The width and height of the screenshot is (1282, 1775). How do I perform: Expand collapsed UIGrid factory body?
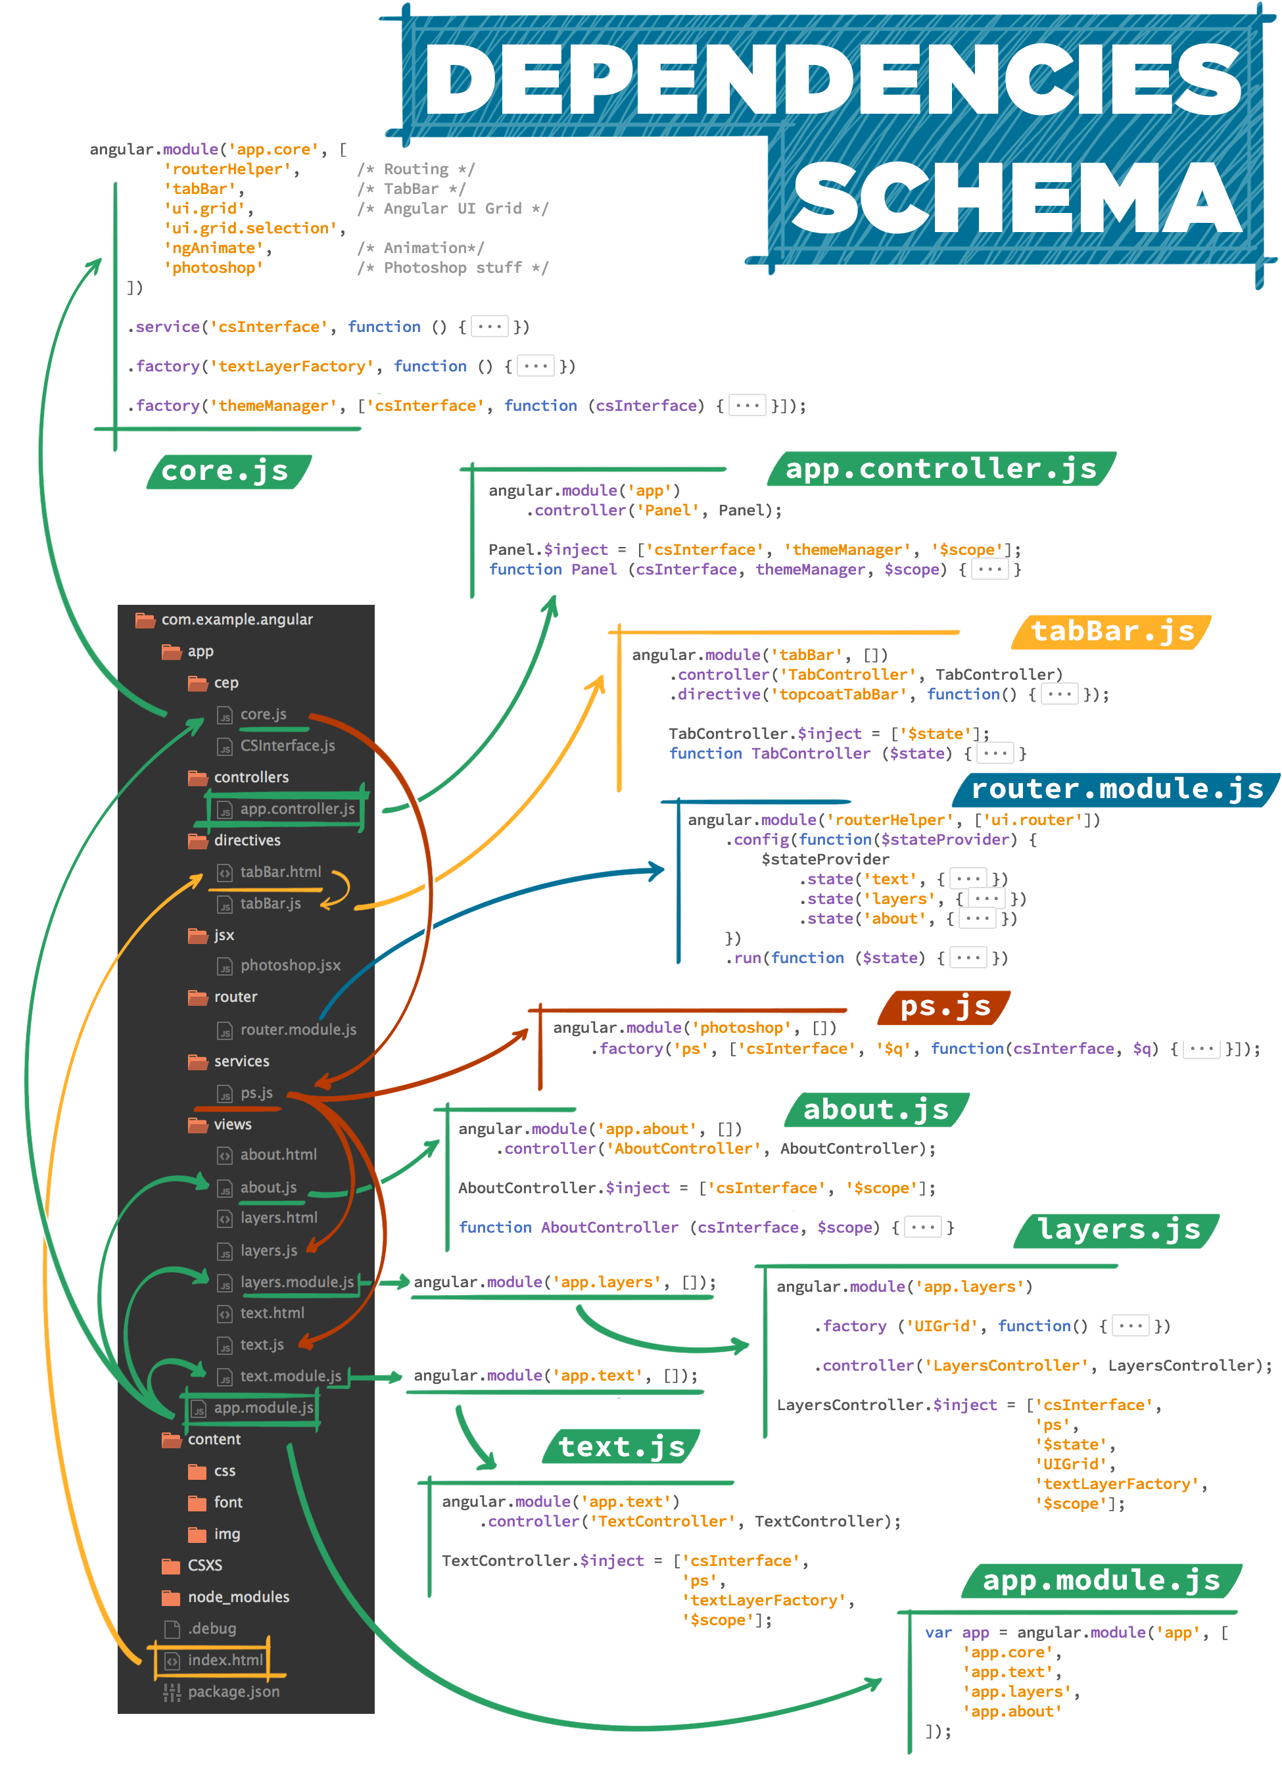click(1131, 1326)
